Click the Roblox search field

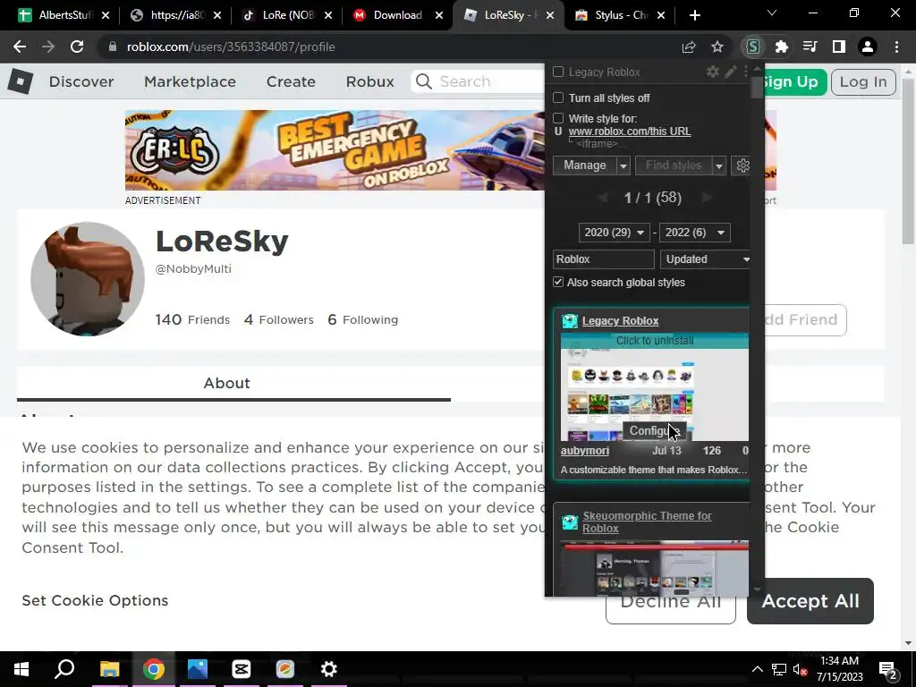coord(478,81)
